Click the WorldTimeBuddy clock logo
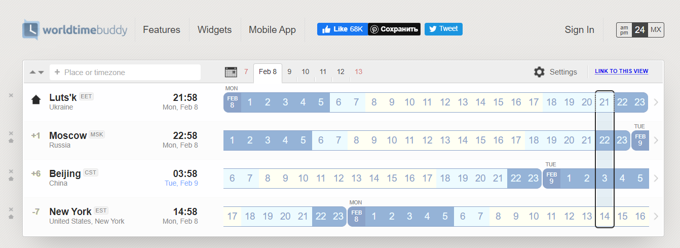The height and width of the screenshot is (248, 680). click(x=30, y=29)
